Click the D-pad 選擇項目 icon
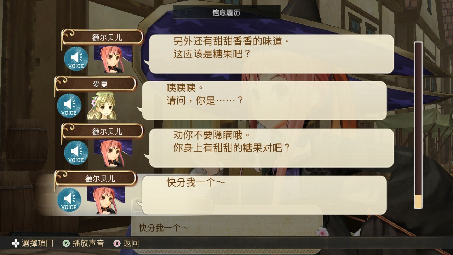Screen dimensions: 453x255 16,243
